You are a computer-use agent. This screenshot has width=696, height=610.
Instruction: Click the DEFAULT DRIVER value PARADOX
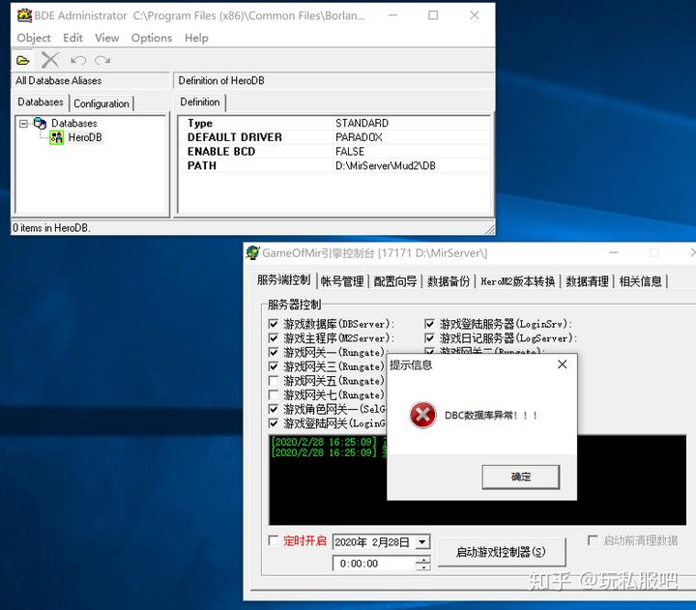(359, 137)
